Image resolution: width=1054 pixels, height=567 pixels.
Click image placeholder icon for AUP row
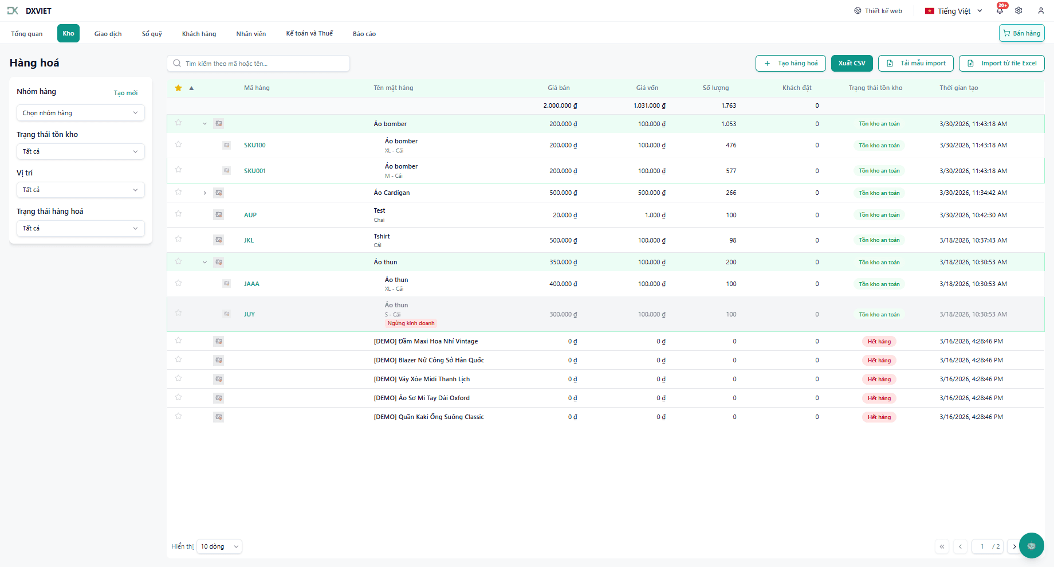click(219, 215)
